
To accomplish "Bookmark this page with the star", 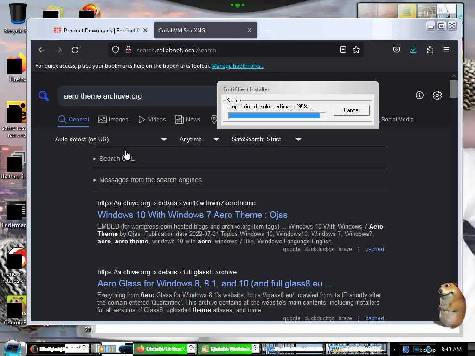I will (x=356, y=50).
